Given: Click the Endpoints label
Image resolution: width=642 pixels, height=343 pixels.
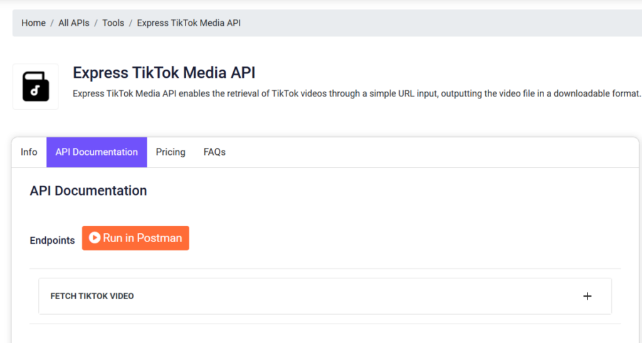Looking at the screenshot, I should (x=53, y=240).
